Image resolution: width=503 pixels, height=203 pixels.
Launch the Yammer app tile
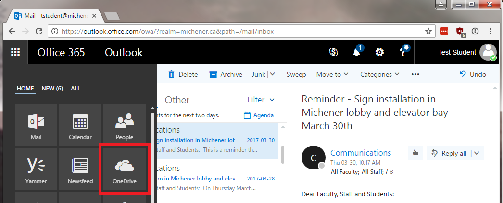36,169
